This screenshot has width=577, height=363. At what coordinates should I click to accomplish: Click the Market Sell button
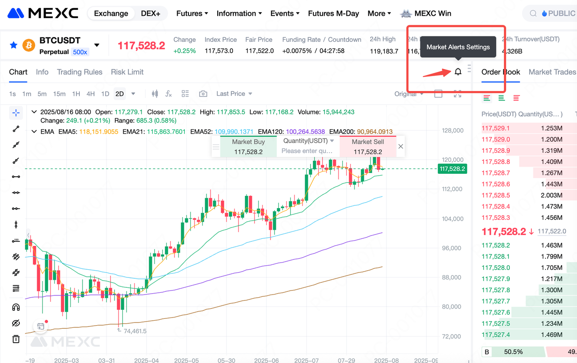[x=367, y=147]
